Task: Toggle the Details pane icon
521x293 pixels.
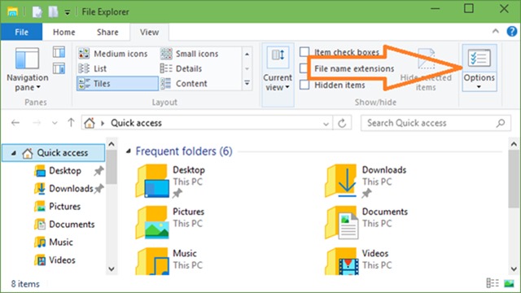Action: [59, 68]
